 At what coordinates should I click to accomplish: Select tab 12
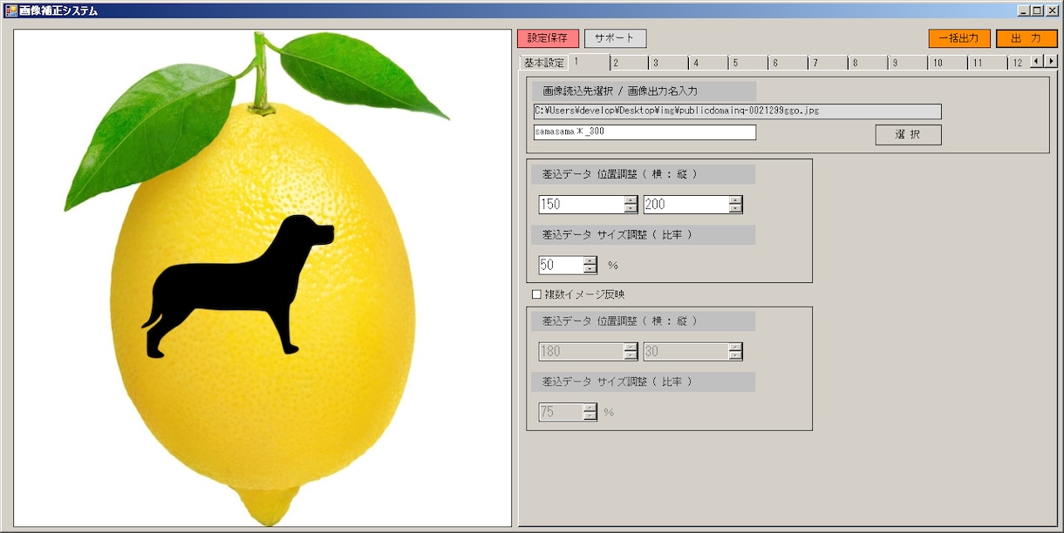tap(1020, 63)
